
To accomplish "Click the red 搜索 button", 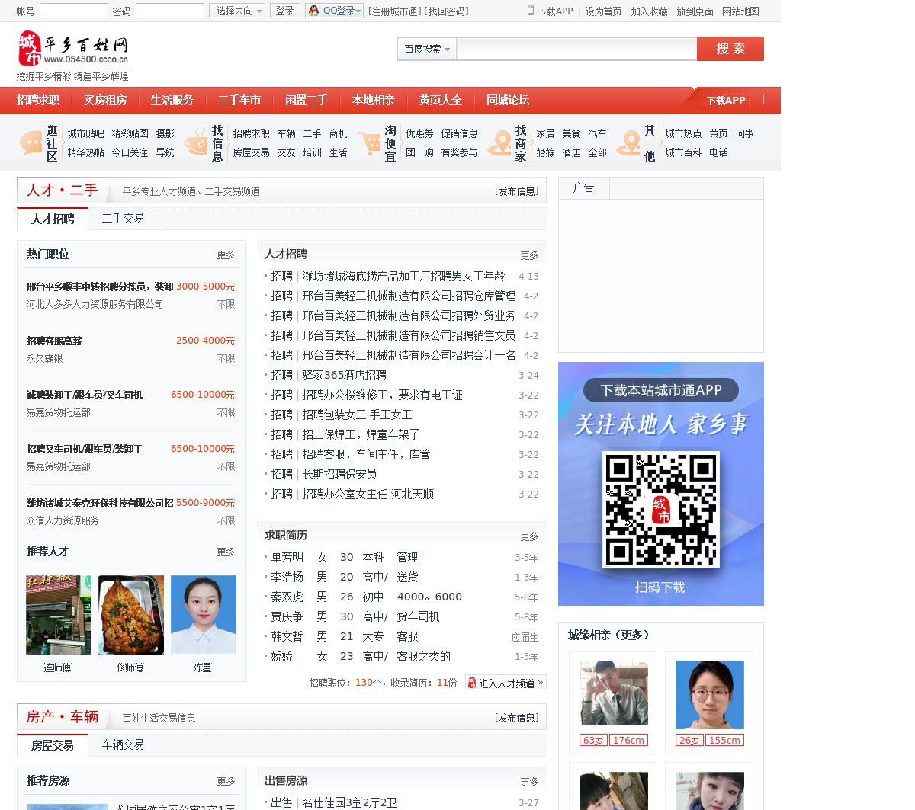I will point(730,49).
